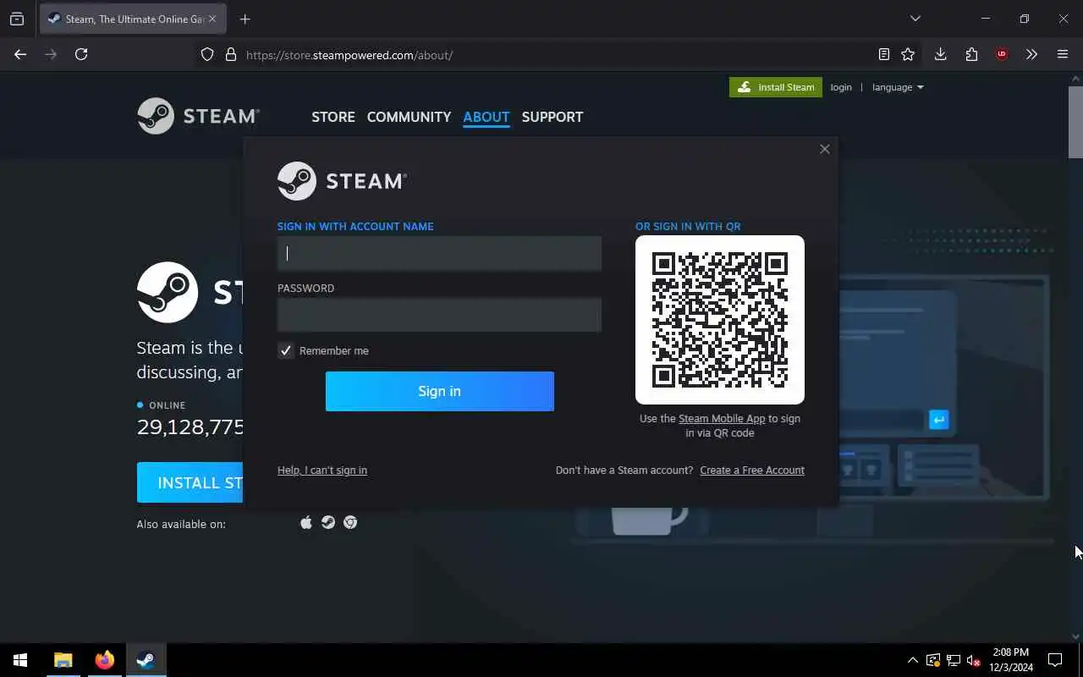Image resolution: width=1083 pixels, height=677 pixels.
Task: Open the list-all-tabs dropdown arrow
Action: pos(915,19)
